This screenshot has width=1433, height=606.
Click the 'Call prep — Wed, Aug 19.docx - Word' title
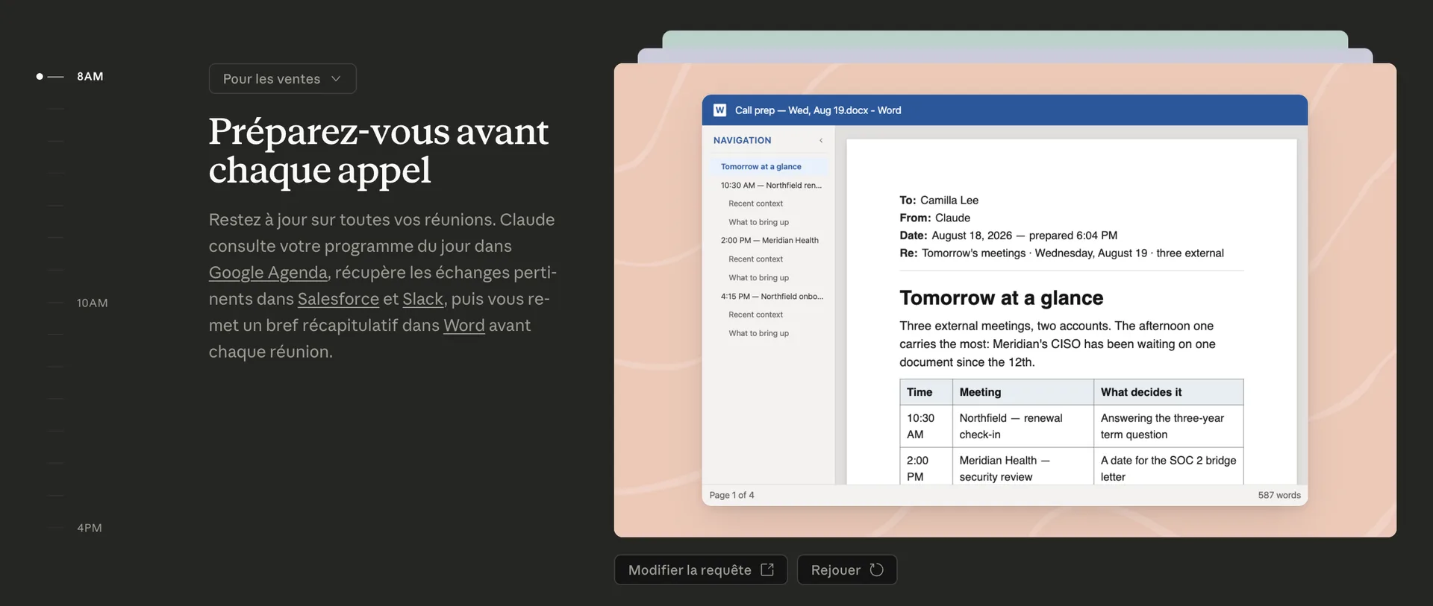tap(818, 110)
